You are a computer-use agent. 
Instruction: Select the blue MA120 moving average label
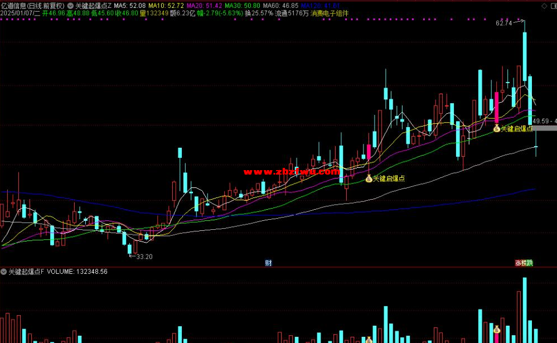[x=321, y=6]
